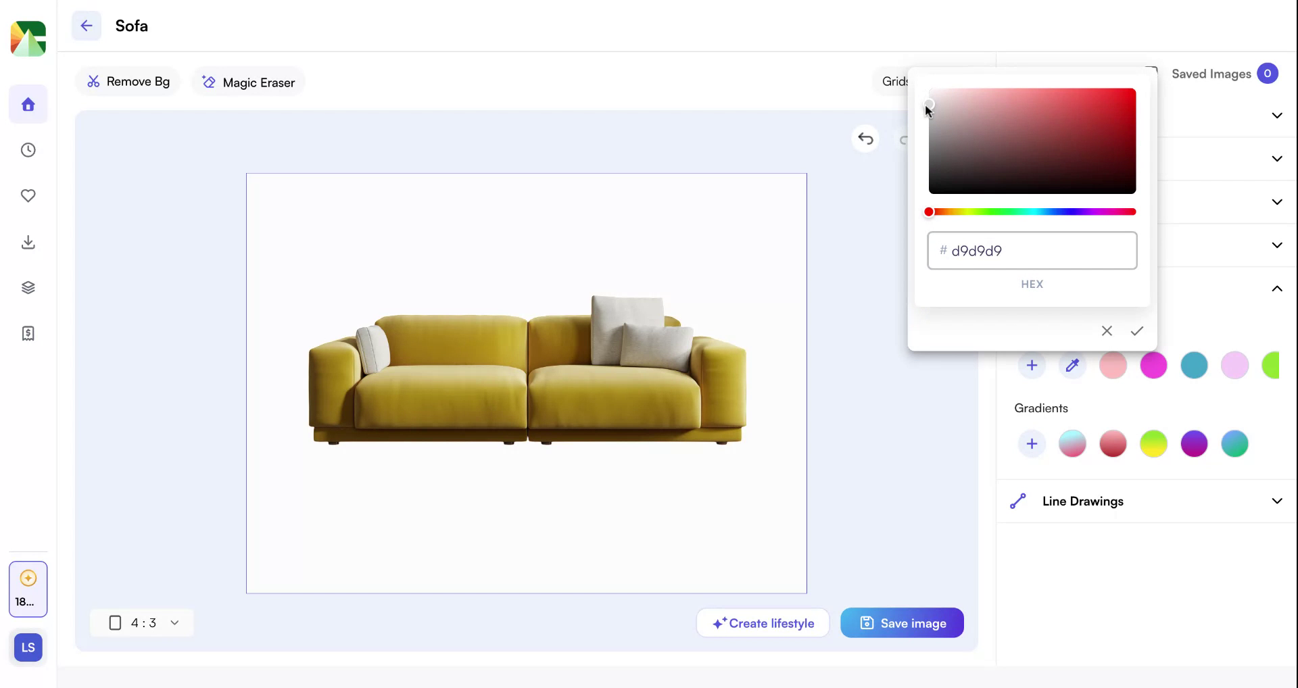Collapse the open colors section via up chevron
Screen dimensions: 1298x688
click(x=1277, y=289)
